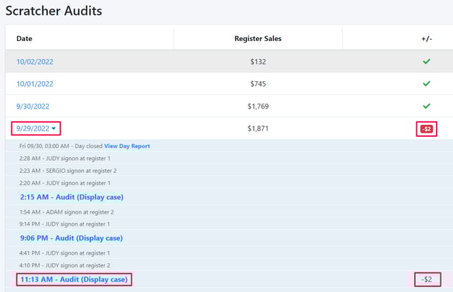This screenshot has width=453, height=292.
Task: Click the 1:54 AM ADAM signon entry
Action: (67, 212)
